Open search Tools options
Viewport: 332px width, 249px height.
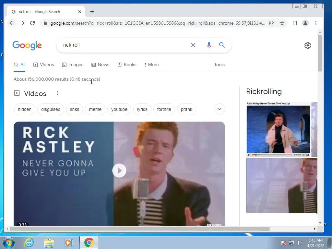(219, 65)
